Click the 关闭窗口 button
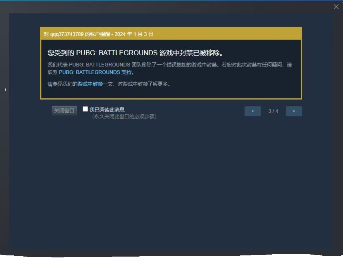Image resolution: width=343 pixels, height=258 pixels. click(x=64, y=111)
